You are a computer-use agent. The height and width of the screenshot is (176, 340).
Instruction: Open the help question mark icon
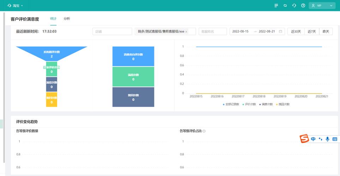pyautogui.click(x=303, y=6)
